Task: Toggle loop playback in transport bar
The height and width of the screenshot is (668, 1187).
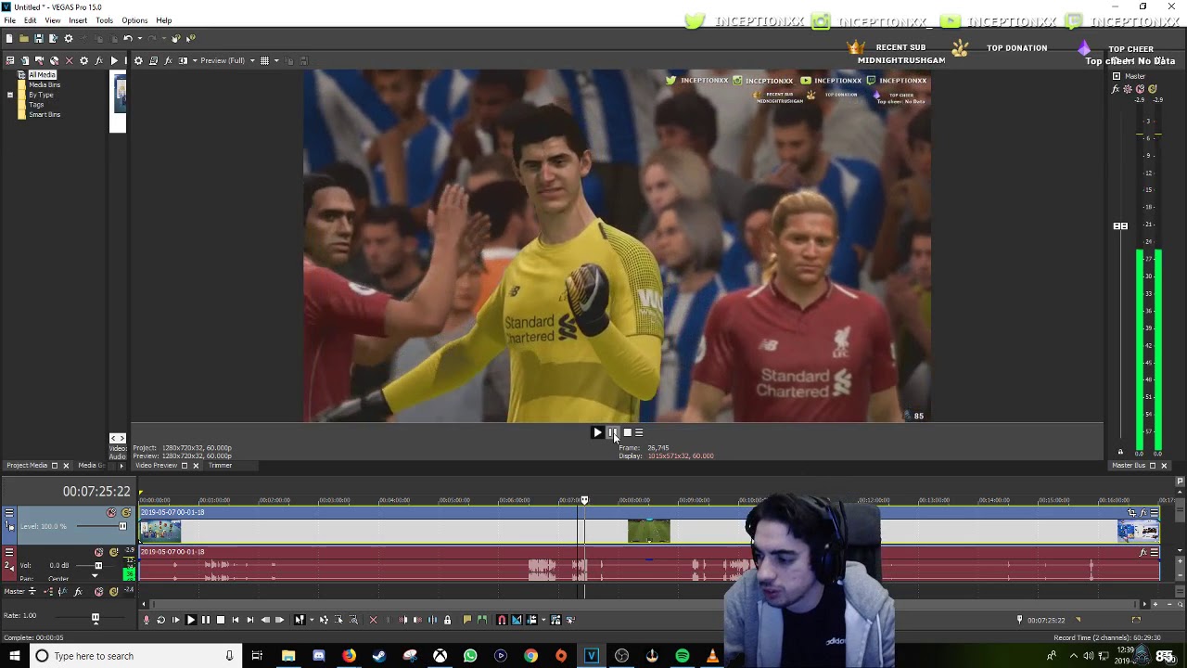Action: [x=160, y=620]
